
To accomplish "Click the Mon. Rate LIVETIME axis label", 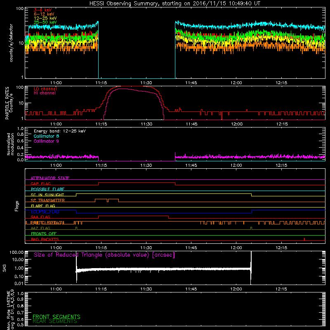I will (x=10, y=310).
